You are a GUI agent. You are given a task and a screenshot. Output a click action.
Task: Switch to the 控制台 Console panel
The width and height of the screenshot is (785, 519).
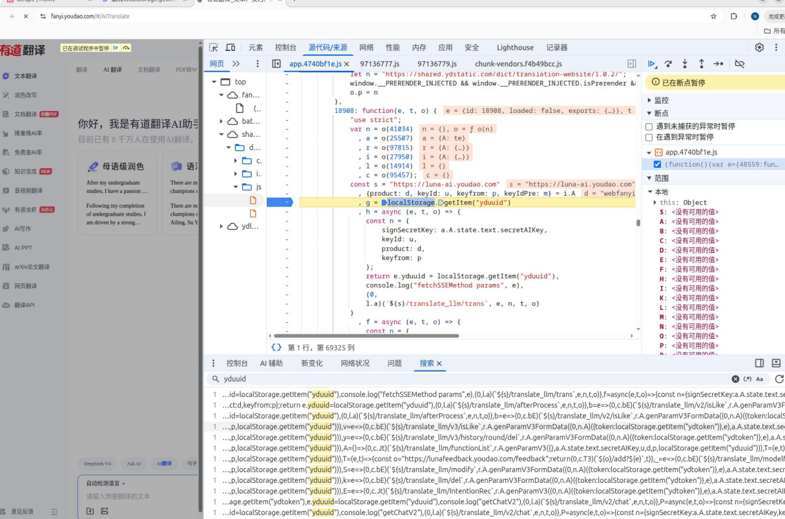[x=286, y=48]
